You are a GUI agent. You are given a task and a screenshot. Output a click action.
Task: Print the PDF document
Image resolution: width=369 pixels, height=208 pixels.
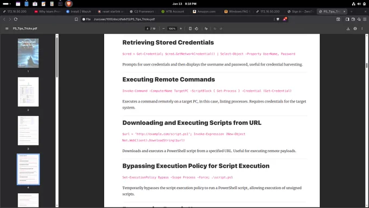click(355, 28)
